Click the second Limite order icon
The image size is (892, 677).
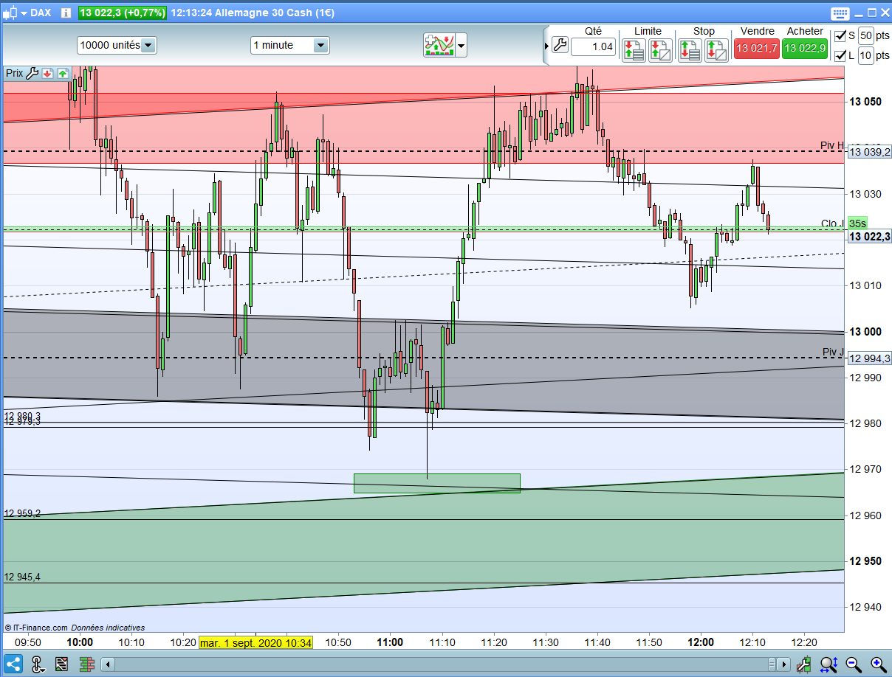(659, 49)
